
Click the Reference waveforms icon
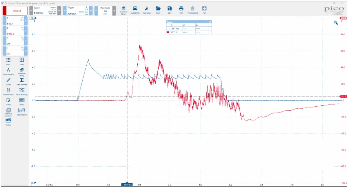point(8,112)
